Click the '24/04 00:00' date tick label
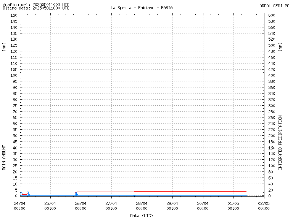Image resolution: width=293 pixels, height=219 pixels. click(19, 206)
